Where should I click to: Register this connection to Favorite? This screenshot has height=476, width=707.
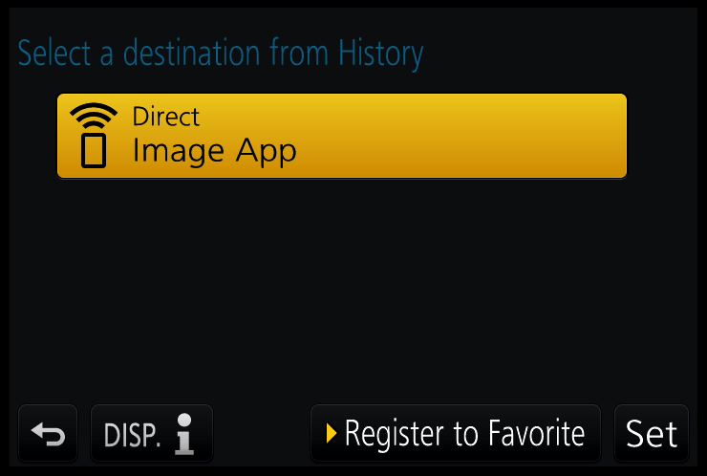[456, 433]
